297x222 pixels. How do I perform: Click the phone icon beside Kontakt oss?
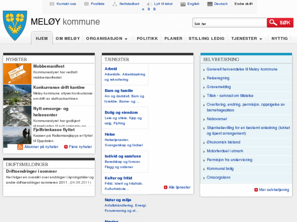tap(52, 4)
